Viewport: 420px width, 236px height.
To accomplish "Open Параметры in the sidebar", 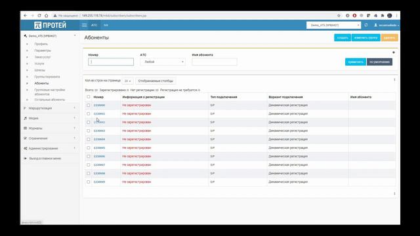I will point(43,50).
